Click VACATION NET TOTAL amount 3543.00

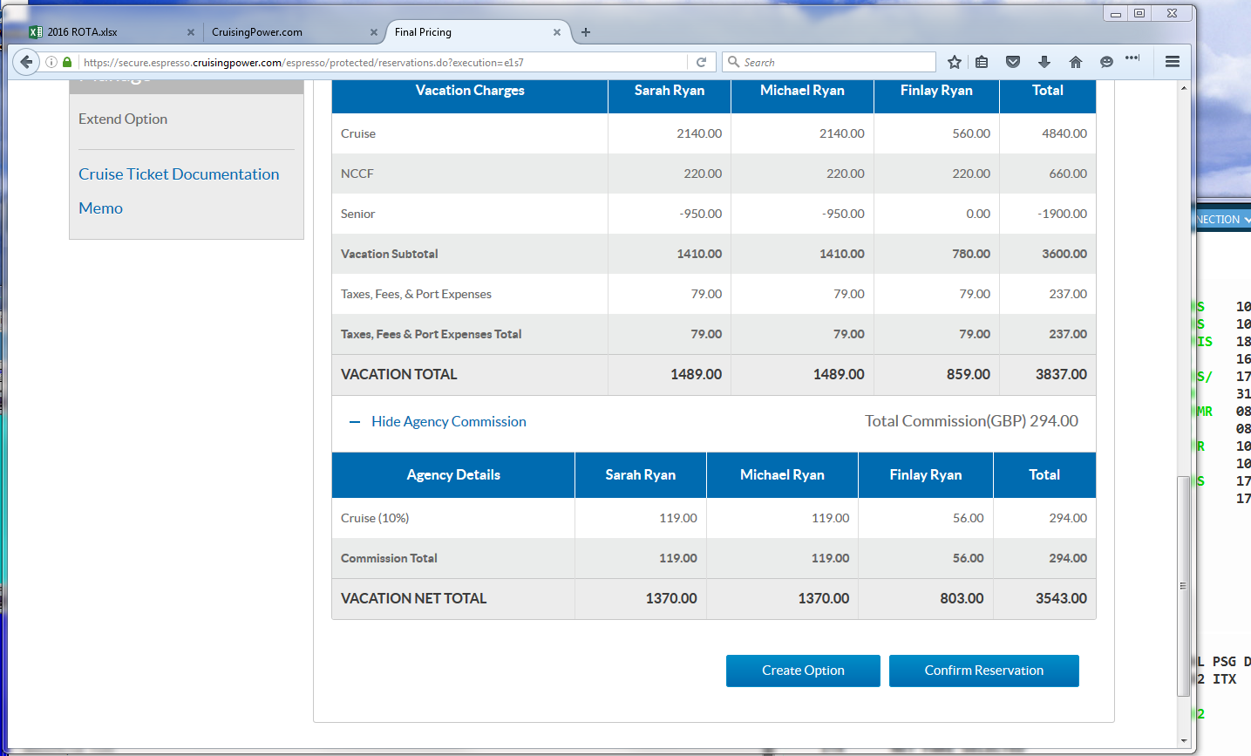[x=1061, y=599]
